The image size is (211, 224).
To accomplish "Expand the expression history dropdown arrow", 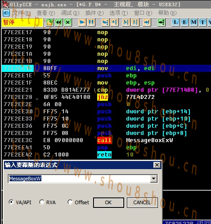I will [154, 179].
